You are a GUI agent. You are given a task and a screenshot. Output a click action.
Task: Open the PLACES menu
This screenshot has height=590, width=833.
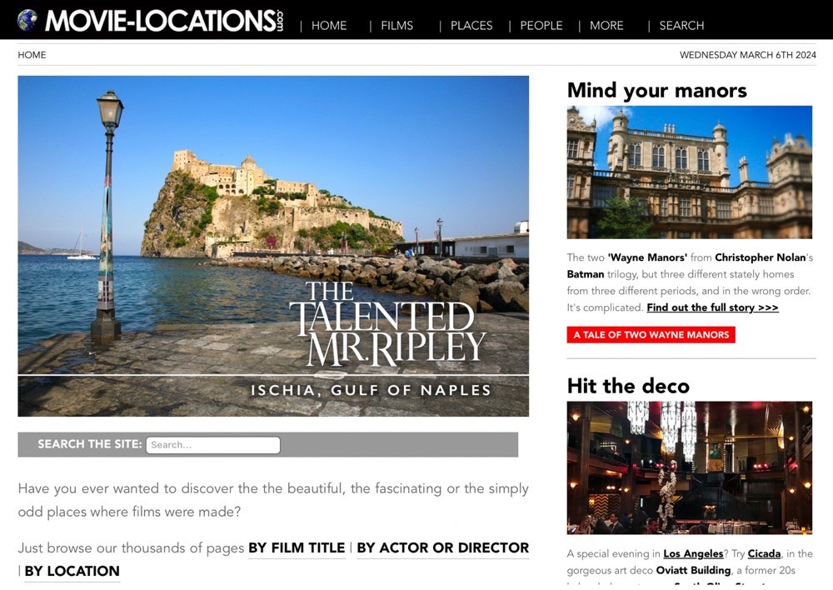click(x=471, y=26)
